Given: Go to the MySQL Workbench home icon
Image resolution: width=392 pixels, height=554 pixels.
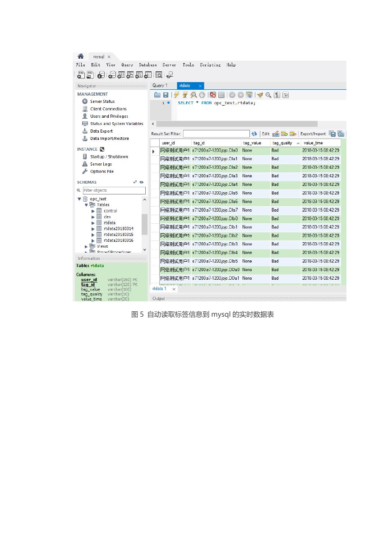Looking at the screenshot, I should [x=80, y=56].
